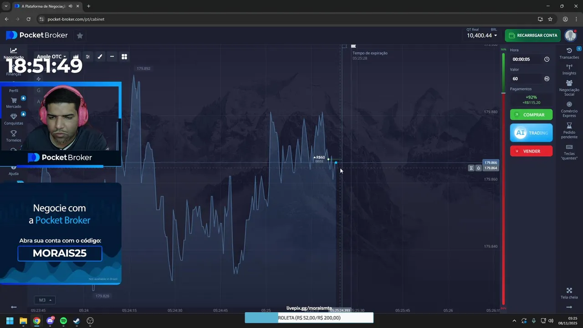
Task: Click the Pagamentos +92% payout box
Action: coord(531,100)
